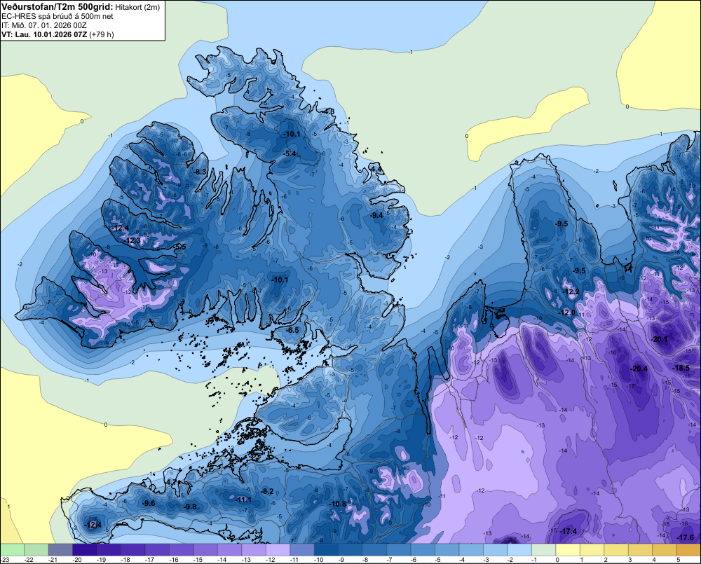
Task: Select the -9.6 temperature value on the map
Action: point(149,503)
